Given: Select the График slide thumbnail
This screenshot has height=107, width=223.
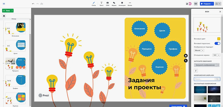Looking at the screenshot, I should click(x=15, y=81).
